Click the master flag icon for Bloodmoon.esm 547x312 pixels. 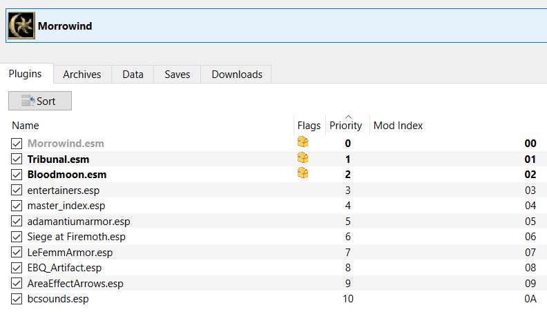[x=303, y=173]
